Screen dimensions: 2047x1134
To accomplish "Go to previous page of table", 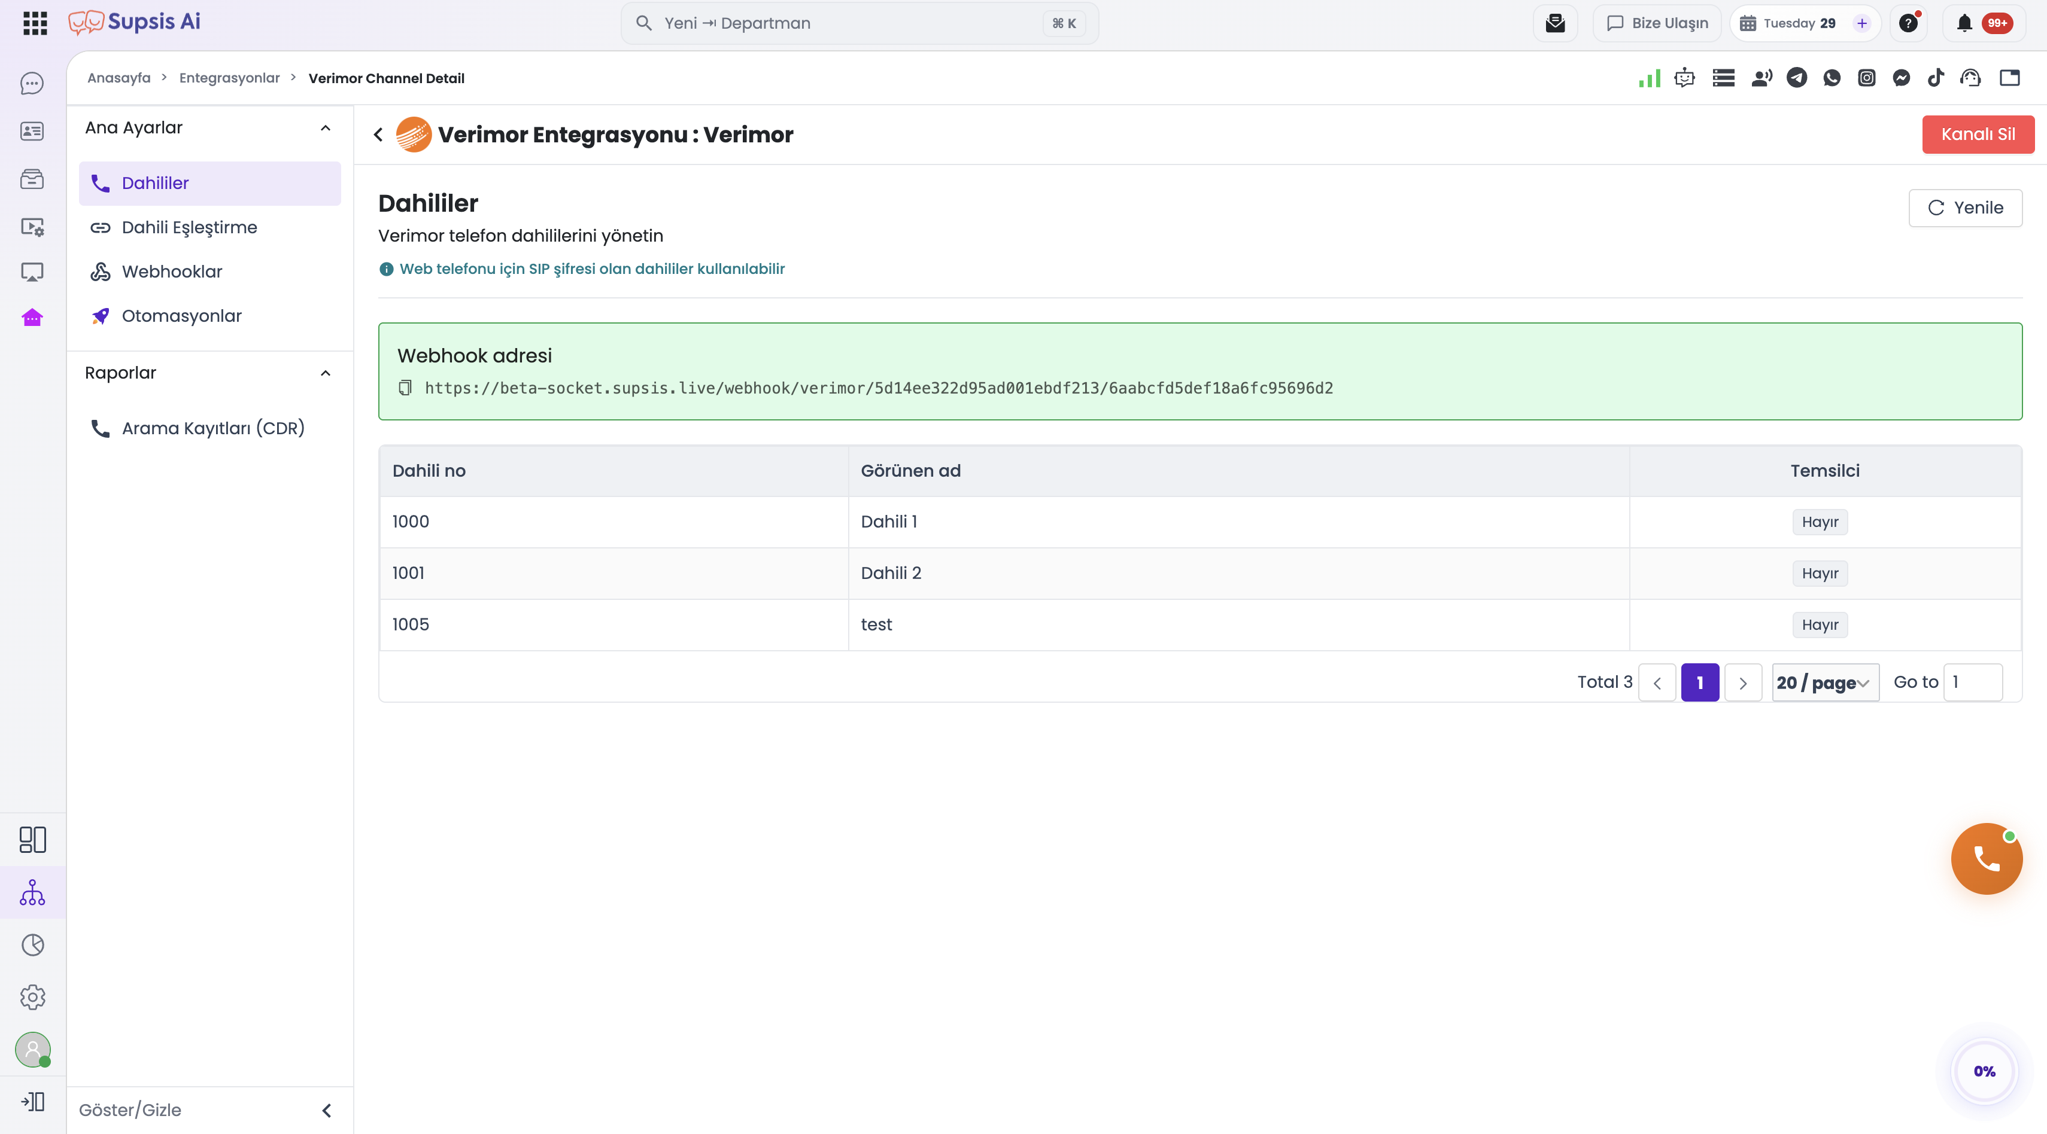I will tap(1657, 682).
